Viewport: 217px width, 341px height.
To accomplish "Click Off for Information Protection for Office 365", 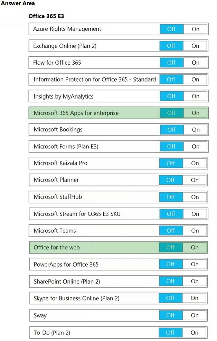I will tap(171, 80).
